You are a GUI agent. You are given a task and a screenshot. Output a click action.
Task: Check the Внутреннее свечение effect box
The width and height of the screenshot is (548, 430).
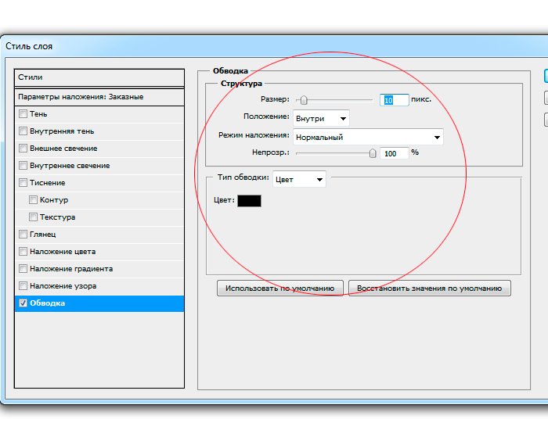(x=23, y=166)
